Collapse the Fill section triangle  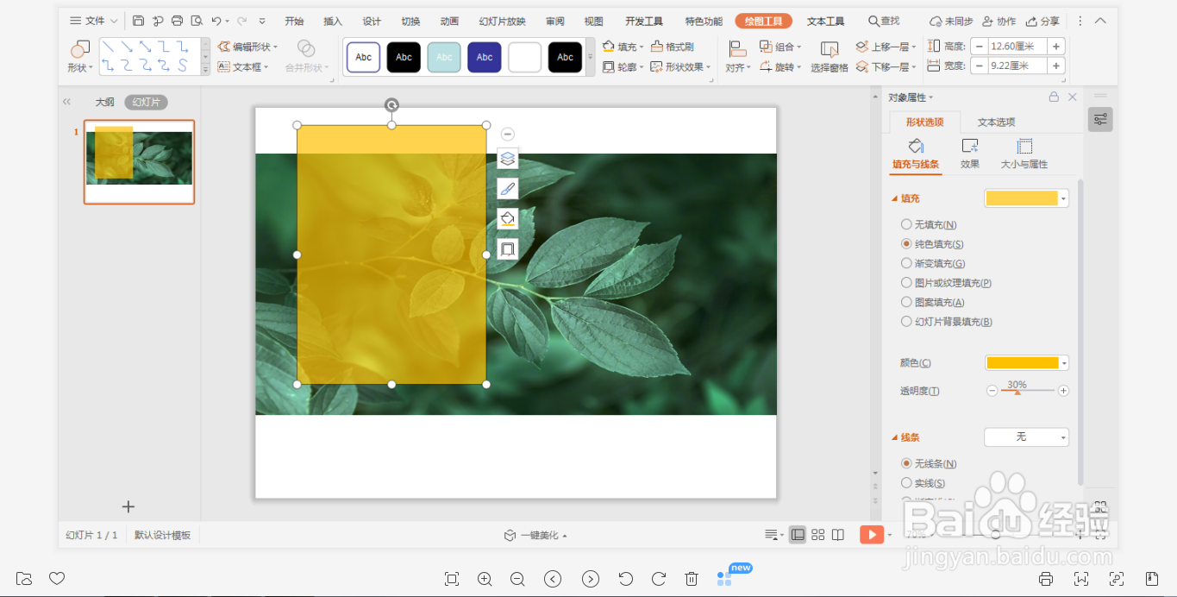point(894,198)
